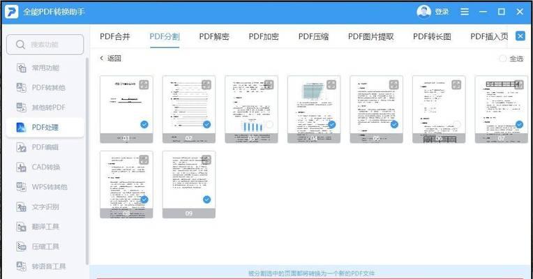Enlarge preview of page 04
This screenshot has height=279, width=533.
coord(331,84)
